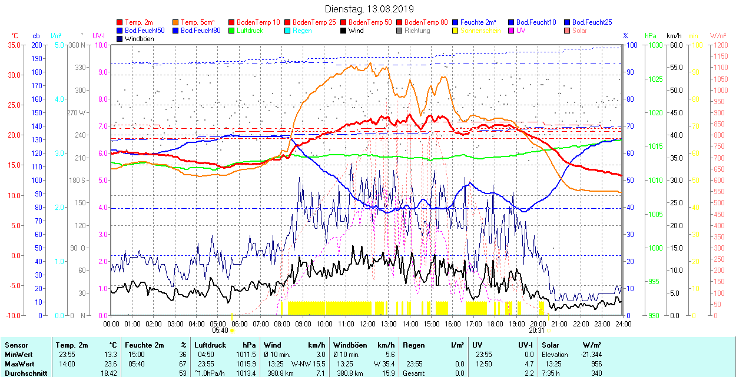Click the 20:31 sunset marker

pos(537,330)
